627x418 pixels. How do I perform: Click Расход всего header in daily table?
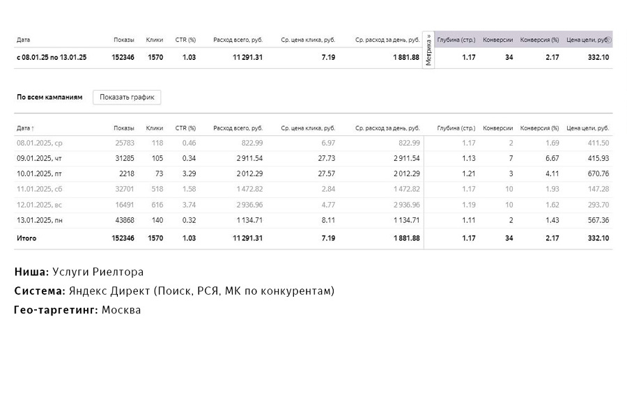point(238,128)
